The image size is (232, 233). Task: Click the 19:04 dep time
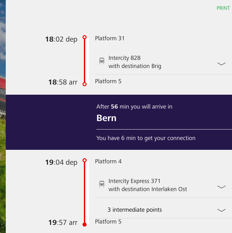tap(61, 162)
